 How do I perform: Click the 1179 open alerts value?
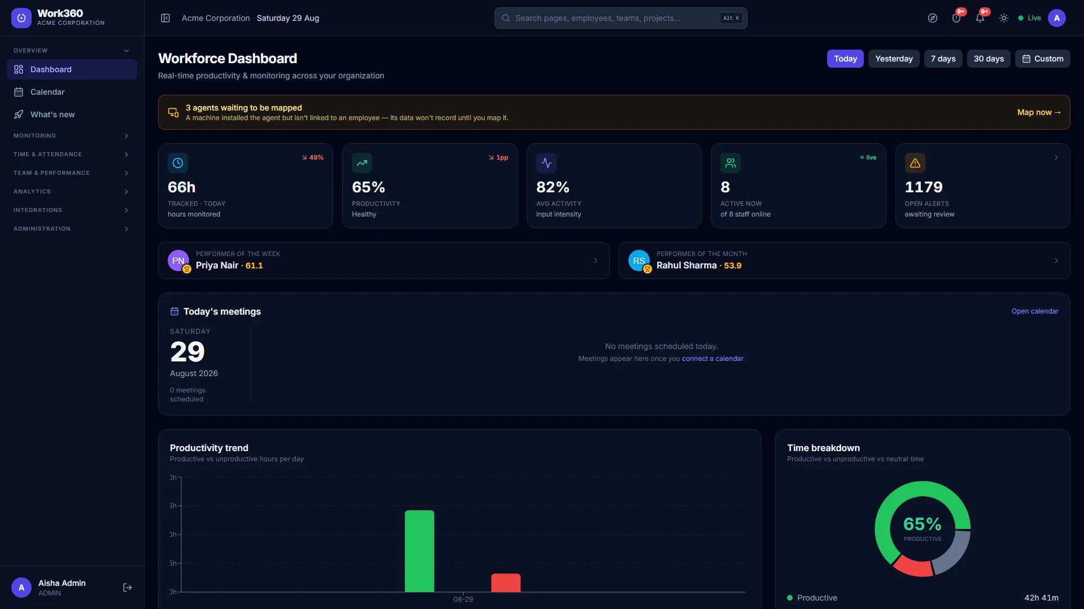pyautogui.click(x=924, y=187)
